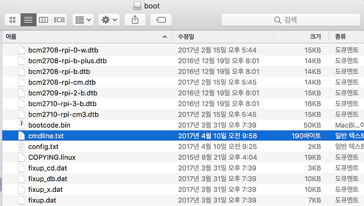Screen dimensions: 364x206
Task: Sort by the 수정일 column header
Action: pos(223,37)
